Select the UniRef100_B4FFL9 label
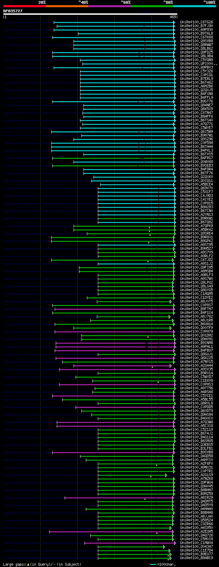219x567 pixels. point(196,97)
